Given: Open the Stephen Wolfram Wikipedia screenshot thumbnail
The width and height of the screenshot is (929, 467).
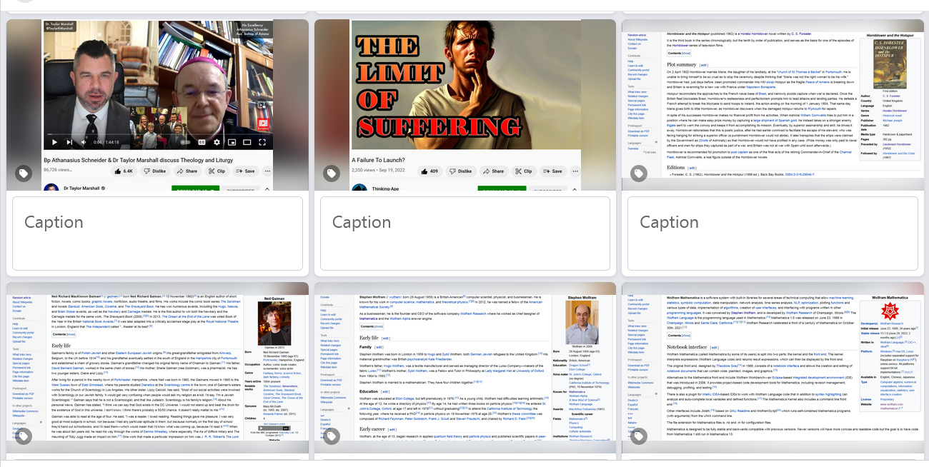Looking at the screenshot, I should 465,368.
